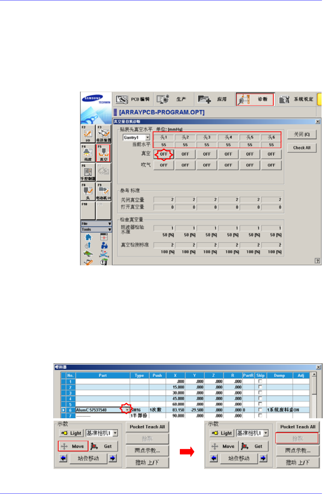The height and width of the screenshot is (494, 323).
Task: Click the X value 83.150 cell
Action: [x=175, y=410]
